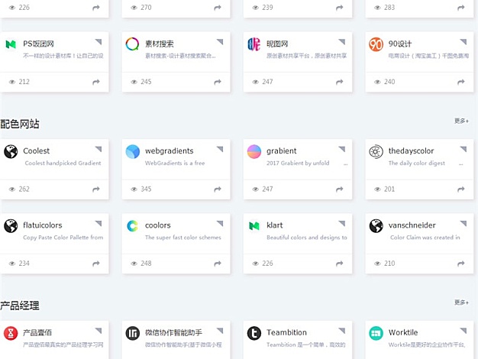Click the klart green logo icon

click(x=254, y=226)
